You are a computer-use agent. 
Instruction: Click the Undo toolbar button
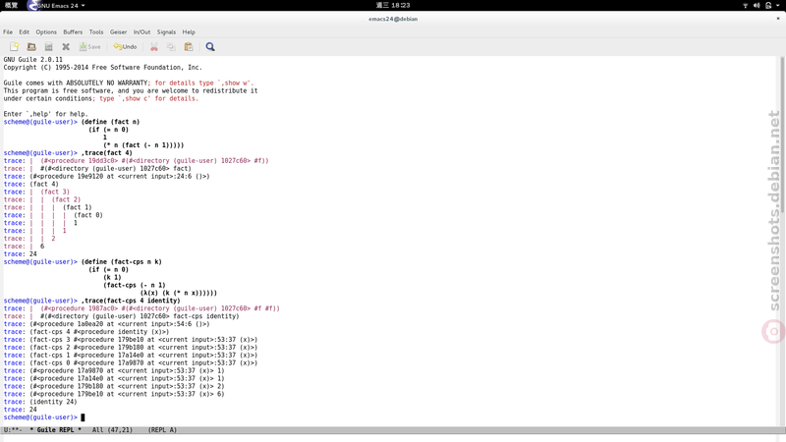point(125,46)
